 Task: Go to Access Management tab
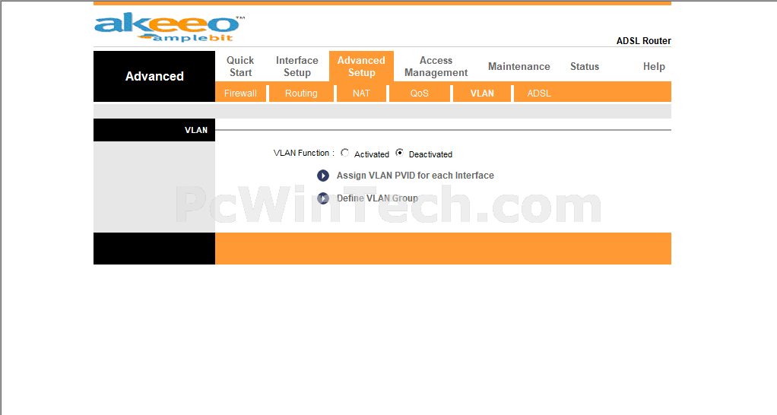tap(436, 66)
